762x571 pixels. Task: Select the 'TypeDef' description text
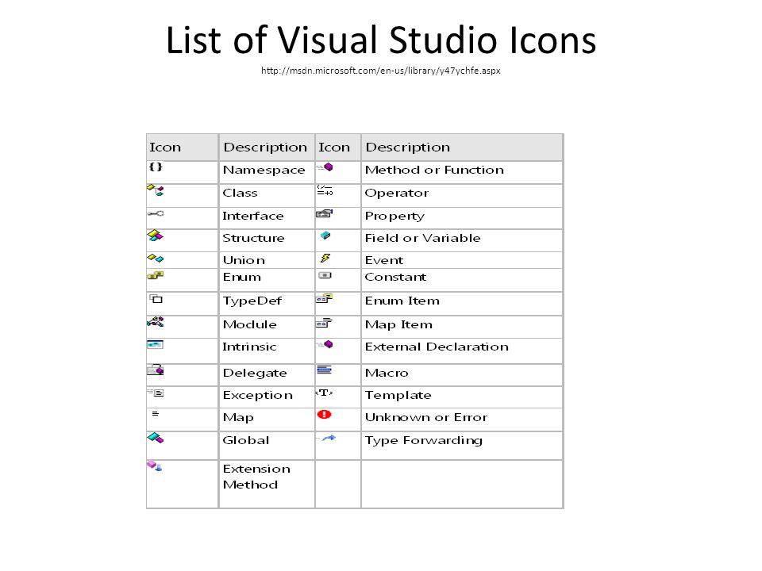click(x=252, y=301)
